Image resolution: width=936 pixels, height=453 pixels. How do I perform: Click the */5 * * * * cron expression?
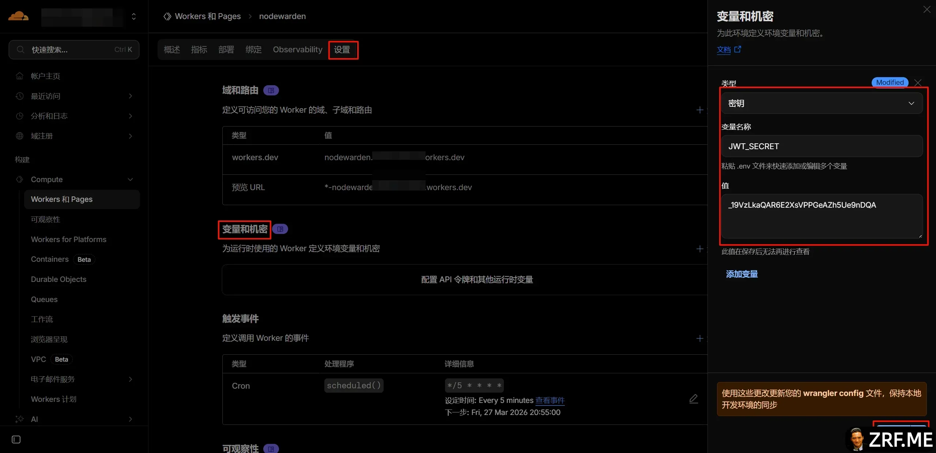(x=474, y=385)
